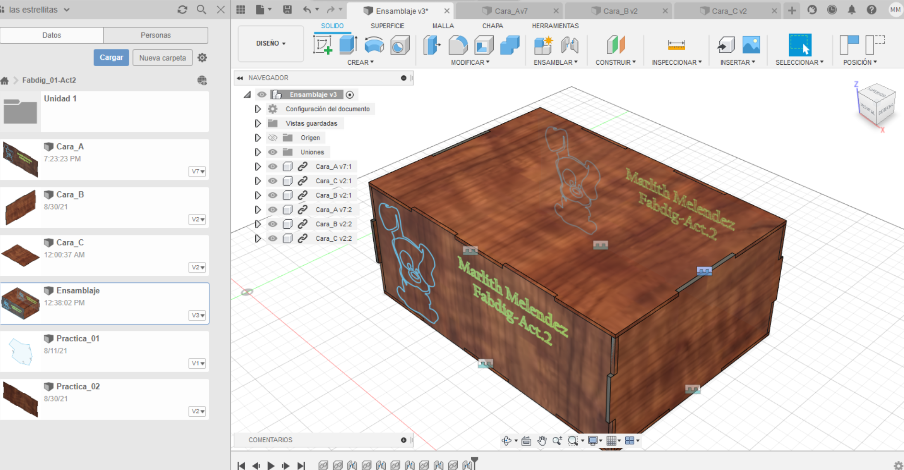
Task: Select the Revolve tool icon
Action: click(374, 45)
